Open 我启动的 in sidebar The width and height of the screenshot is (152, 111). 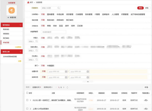6,30
